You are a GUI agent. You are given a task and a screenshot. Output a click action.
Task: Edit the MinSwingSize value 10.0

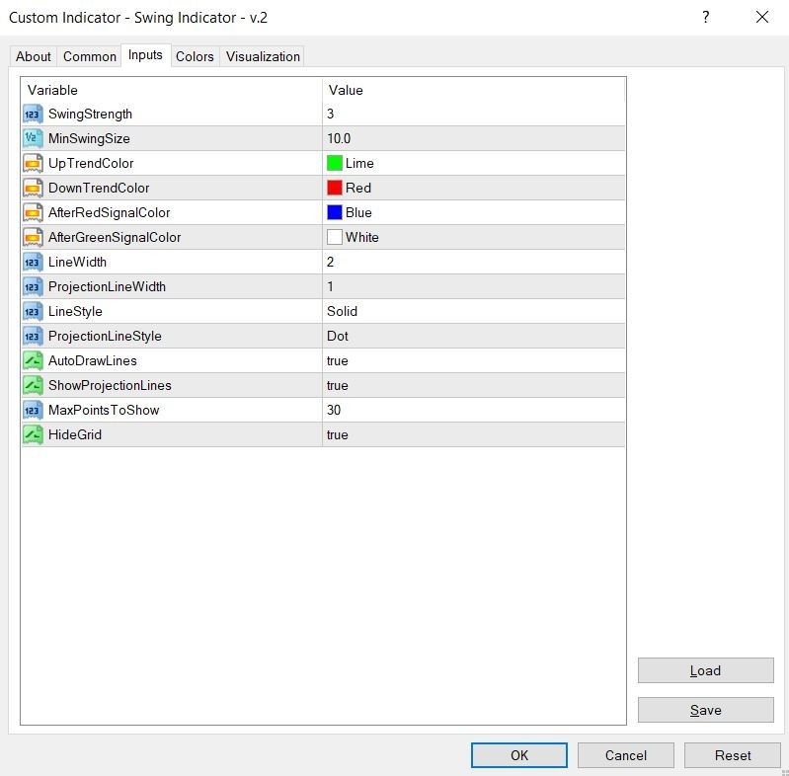[x=339, y=138]
